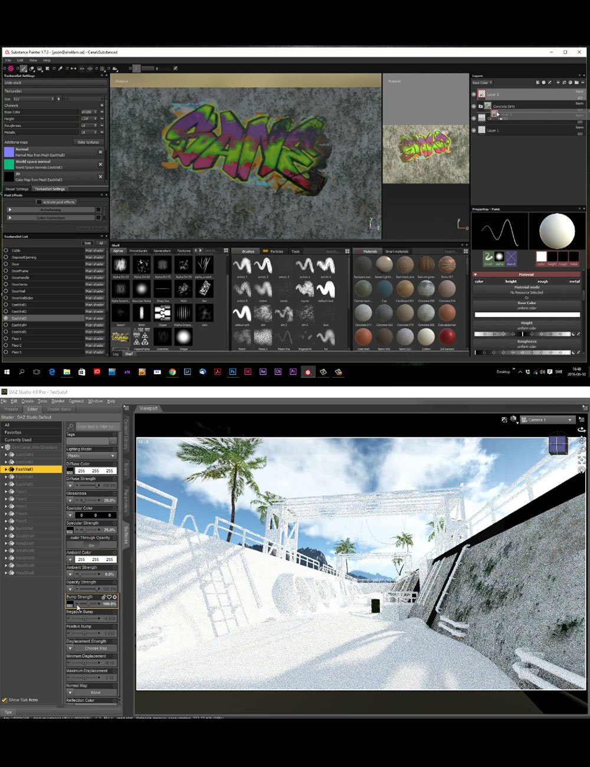Image resolution: width=590 pixels, height=767 pixels.
Task: Switch to the Procedurals shelf tab
Action: (x=138, y=251)
